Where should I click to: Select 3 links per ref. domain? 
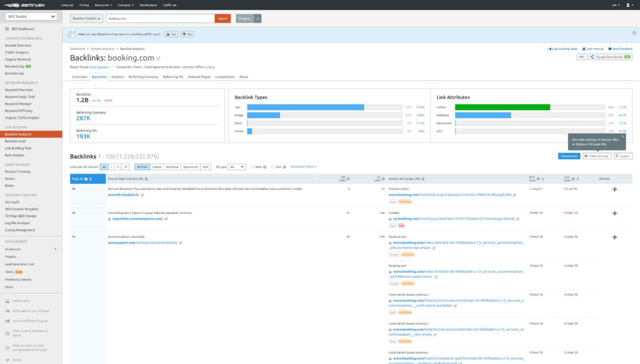pyautogui.click(x=118, y=167)
